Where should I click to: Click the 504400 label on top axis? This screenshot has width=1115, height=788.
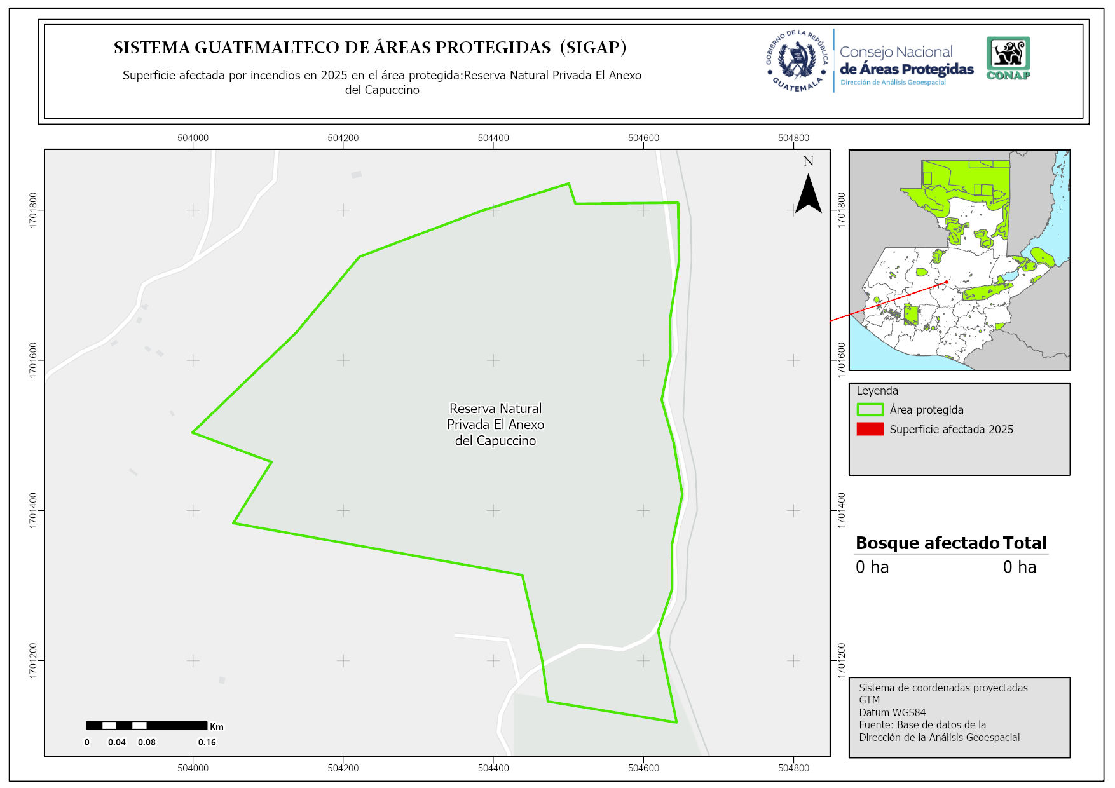pos(493,138)
